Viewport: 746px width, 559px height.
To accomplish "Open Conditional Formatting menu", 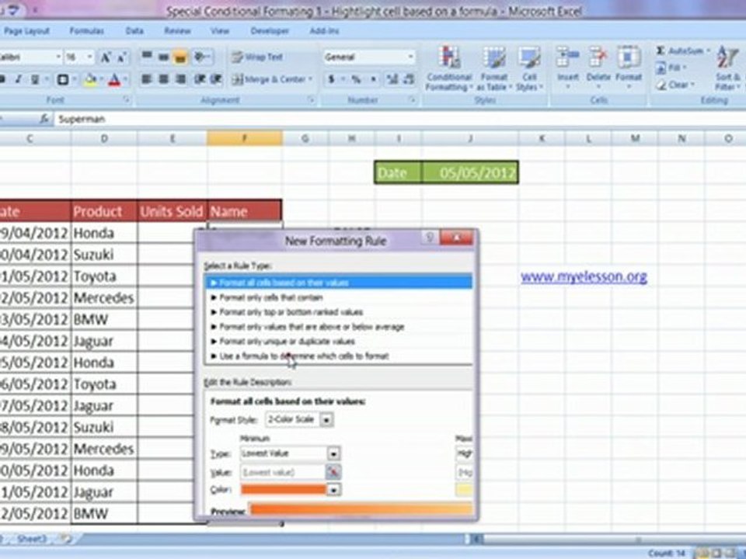I will 448,68.
